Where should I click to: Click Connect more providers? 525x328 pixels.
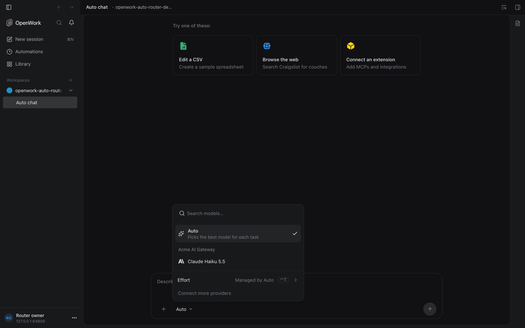(205, 293)
